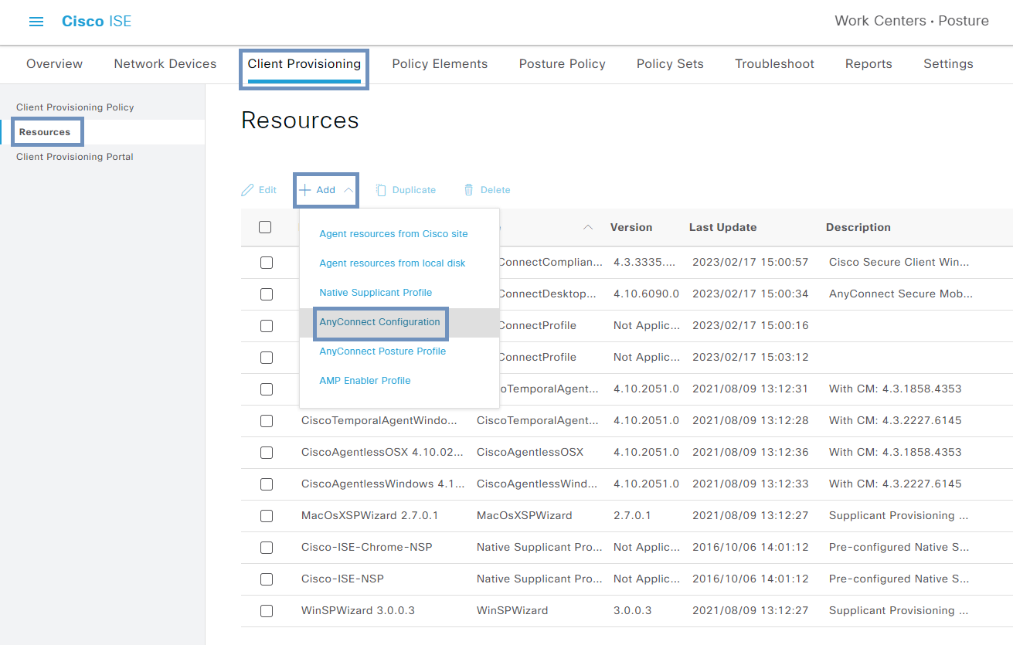Sort by Description column header
Screen dimensions: 1013x645
pos(858,227)
